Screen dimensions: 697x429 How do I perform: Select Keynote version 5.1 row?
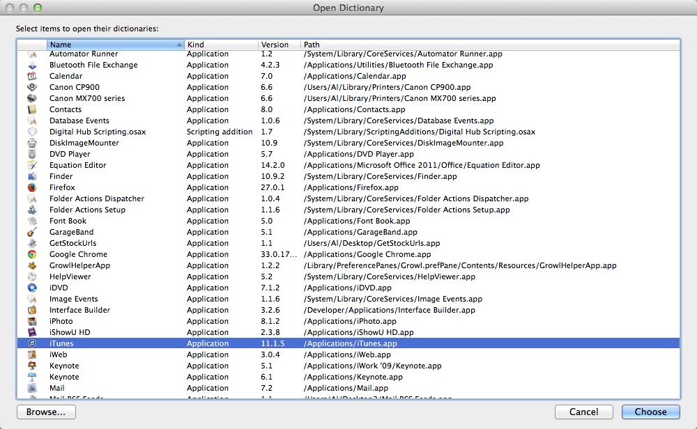point(348,366)
